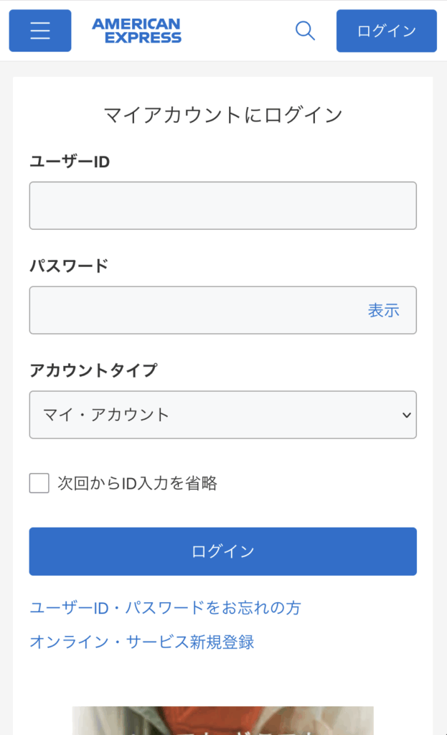This screenshot has height=735, width=447.
Task: Open search with magnifying glass icon
Action: coord(305,31)
